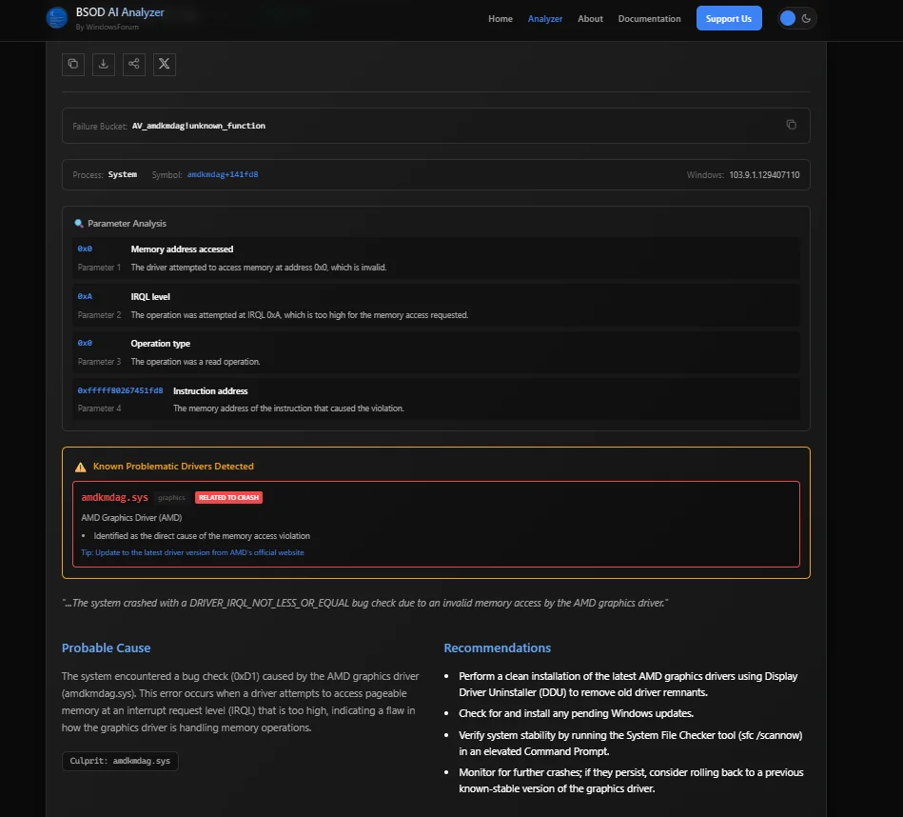Click the BSOD AI Analyzer title
Viewport: 903px width, 817px height.
pyautogui.click(x=120, y=12)
